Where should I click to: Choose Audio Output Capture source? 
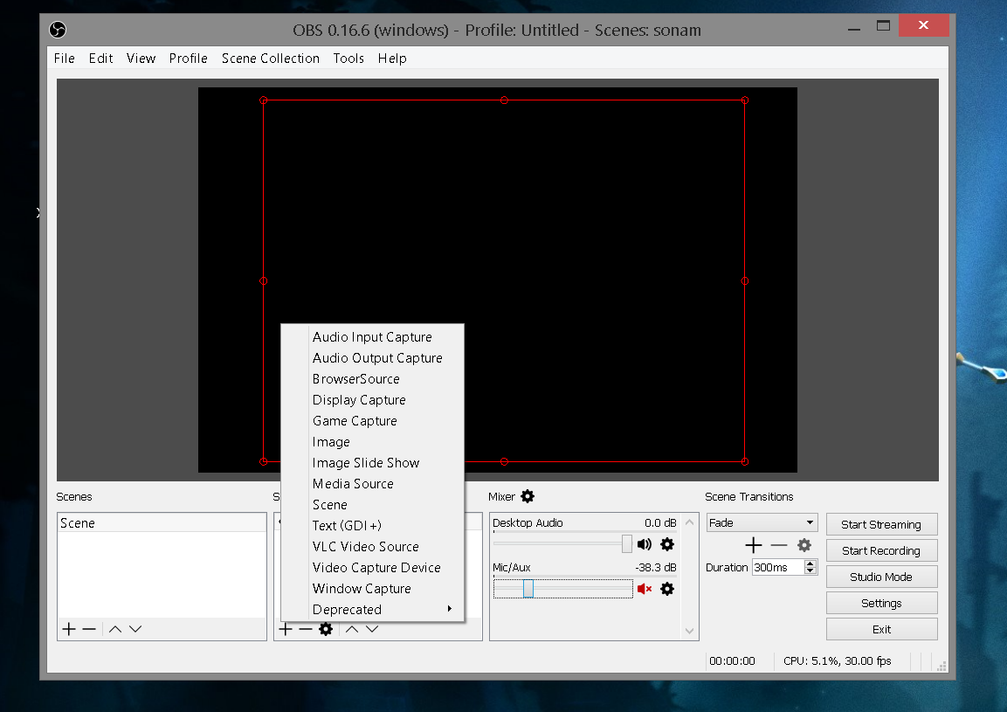(x=372, y=358)
